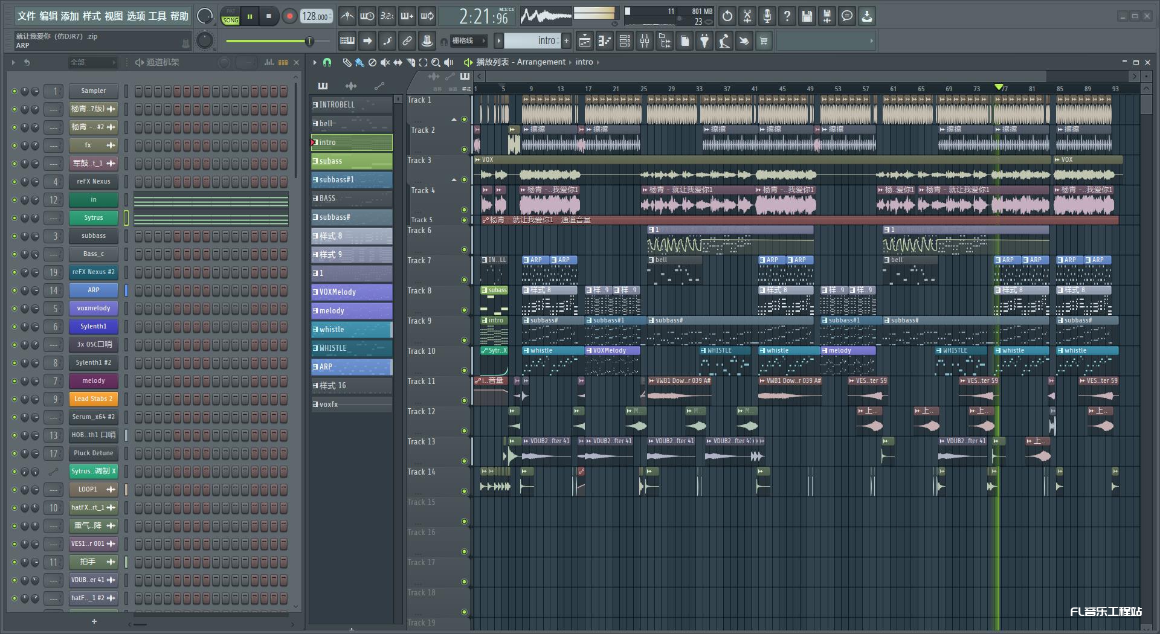Image resolution: width=1160 pixels, height=634 pixels.
Task: Mute the Sylenth1 channel green LED
Action: click(x=14, y=327)
